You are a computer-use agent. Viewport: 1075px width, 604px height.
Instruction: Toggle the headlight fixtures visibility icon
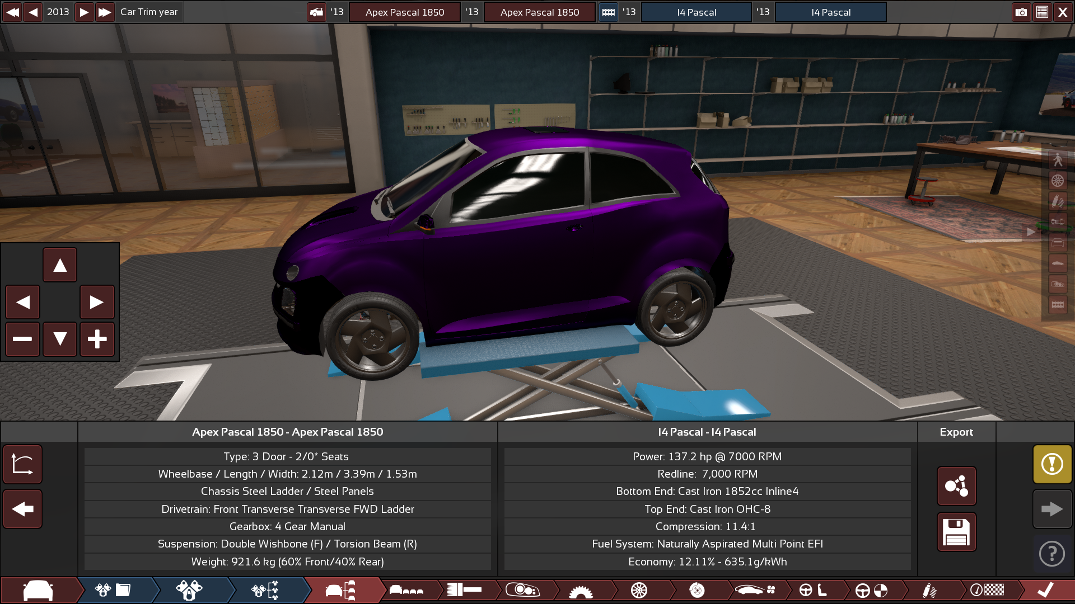click(x=1058, y=284)
